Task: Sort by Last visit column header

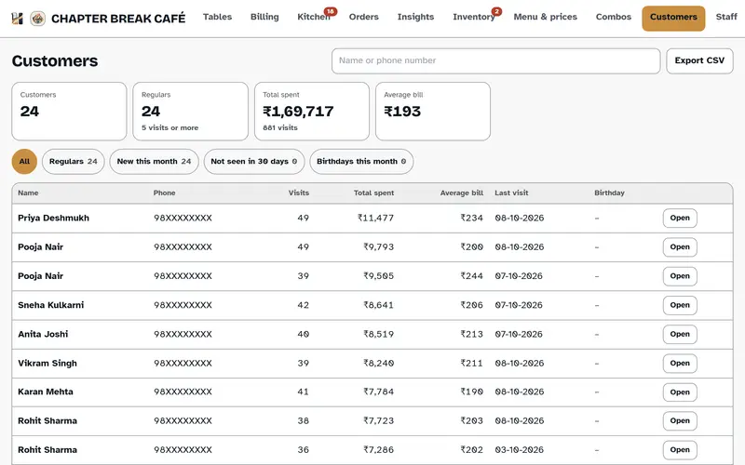Action: click(x=511, y=193)
